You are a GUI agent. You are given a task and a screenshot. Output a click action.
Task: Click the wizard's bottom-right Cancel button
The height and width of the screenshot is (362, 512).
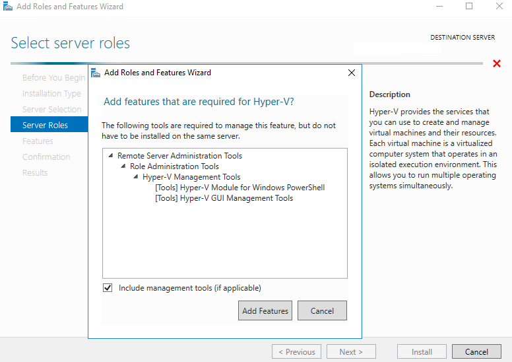pyautogui.click(x=476, y=351)
